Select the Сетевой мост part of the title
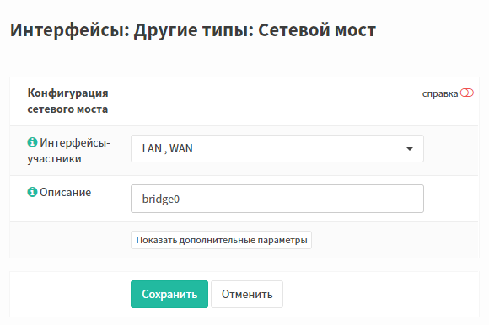 click(x=317, y=30)
